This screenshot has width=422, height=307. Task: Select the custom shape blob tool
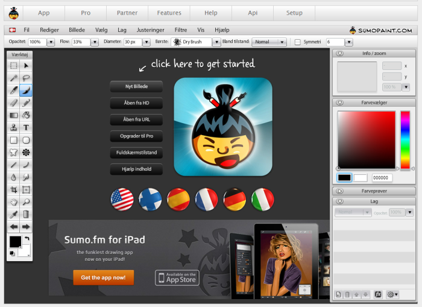pos(13,153)
